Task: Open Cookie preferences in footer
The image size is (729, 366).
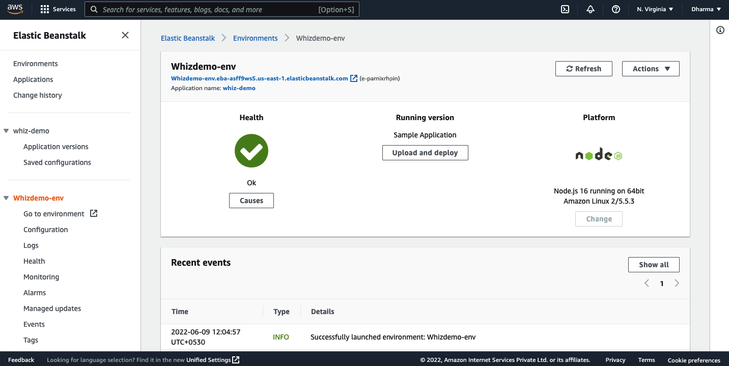Action: point(694,360)
